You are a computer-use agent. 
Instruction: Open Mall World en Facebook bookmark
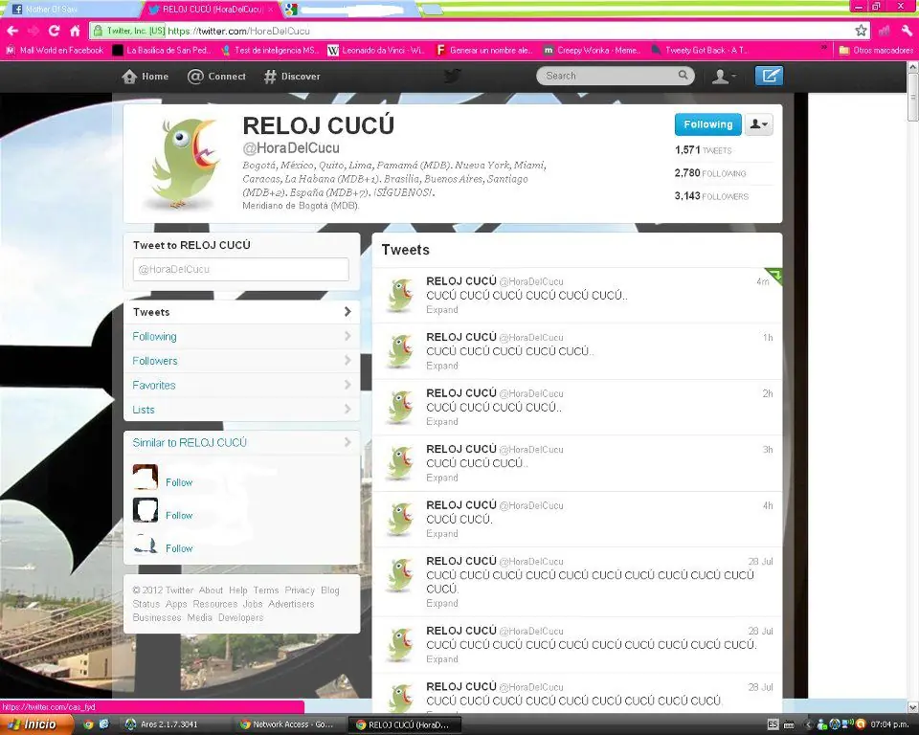56,51
